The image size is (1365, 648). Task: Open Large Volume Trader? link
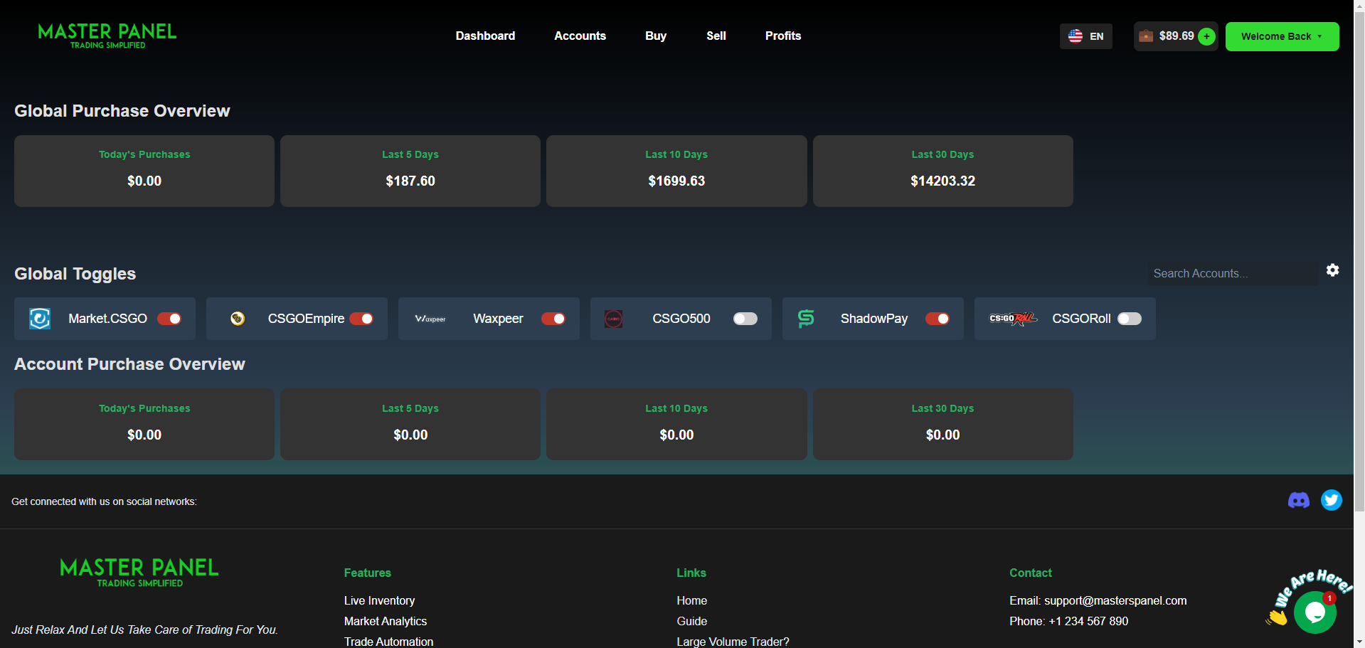pyautogui.click(x=733, y=642)
